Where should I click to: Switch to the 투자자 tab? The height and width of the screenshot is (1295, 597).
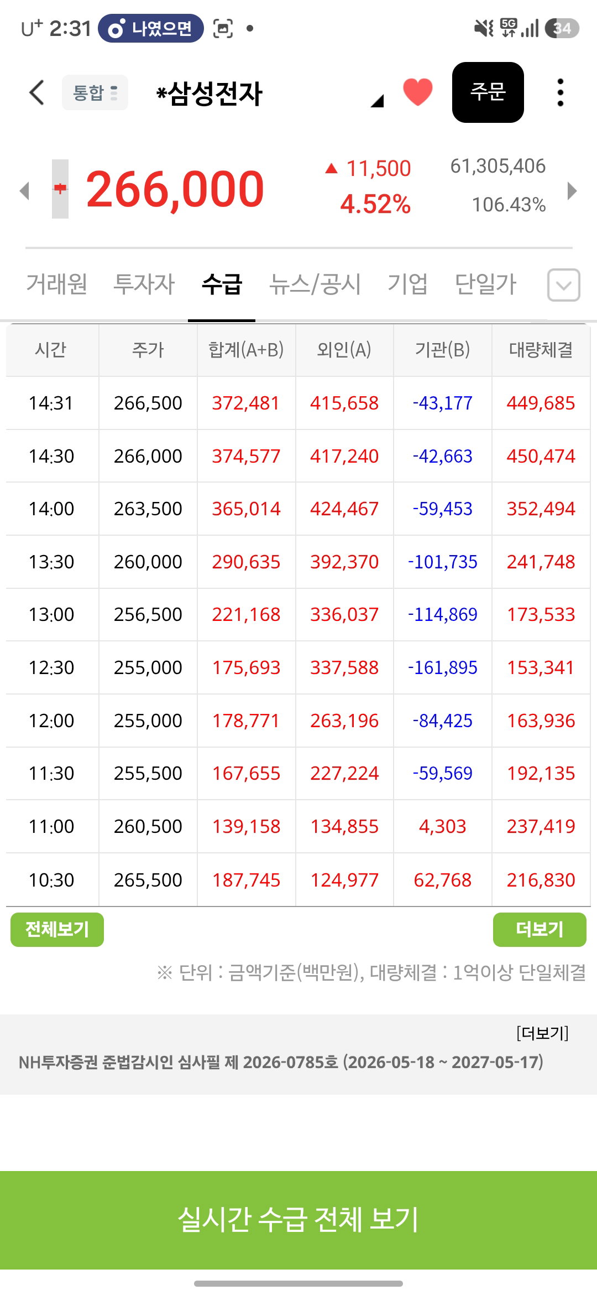(144, 284)
